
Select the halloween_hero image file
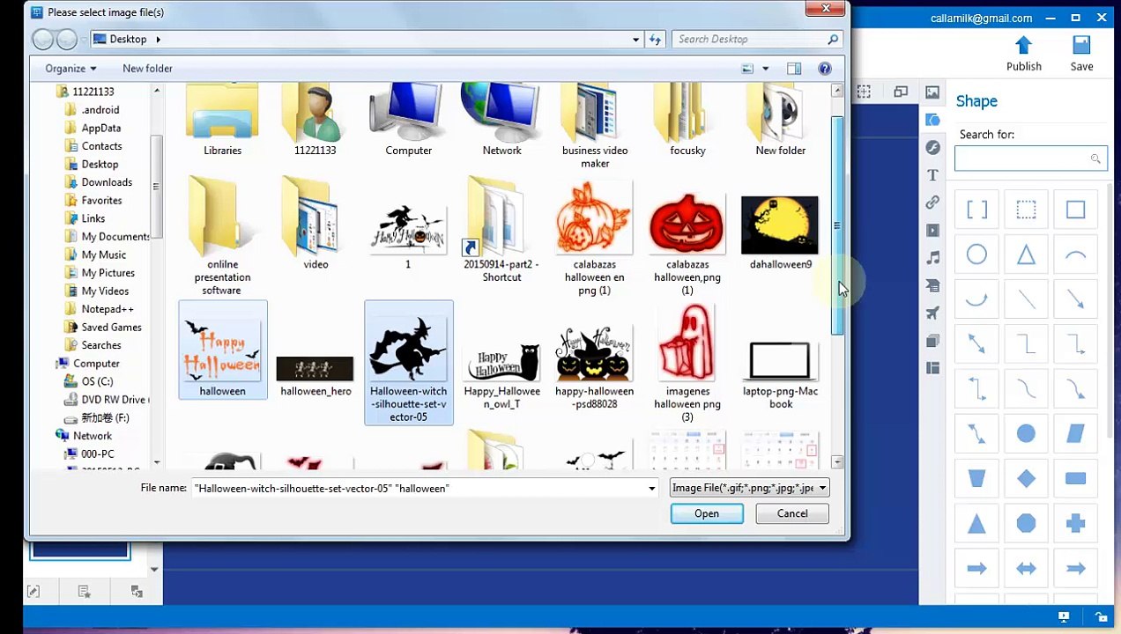[x=316, y=374]
